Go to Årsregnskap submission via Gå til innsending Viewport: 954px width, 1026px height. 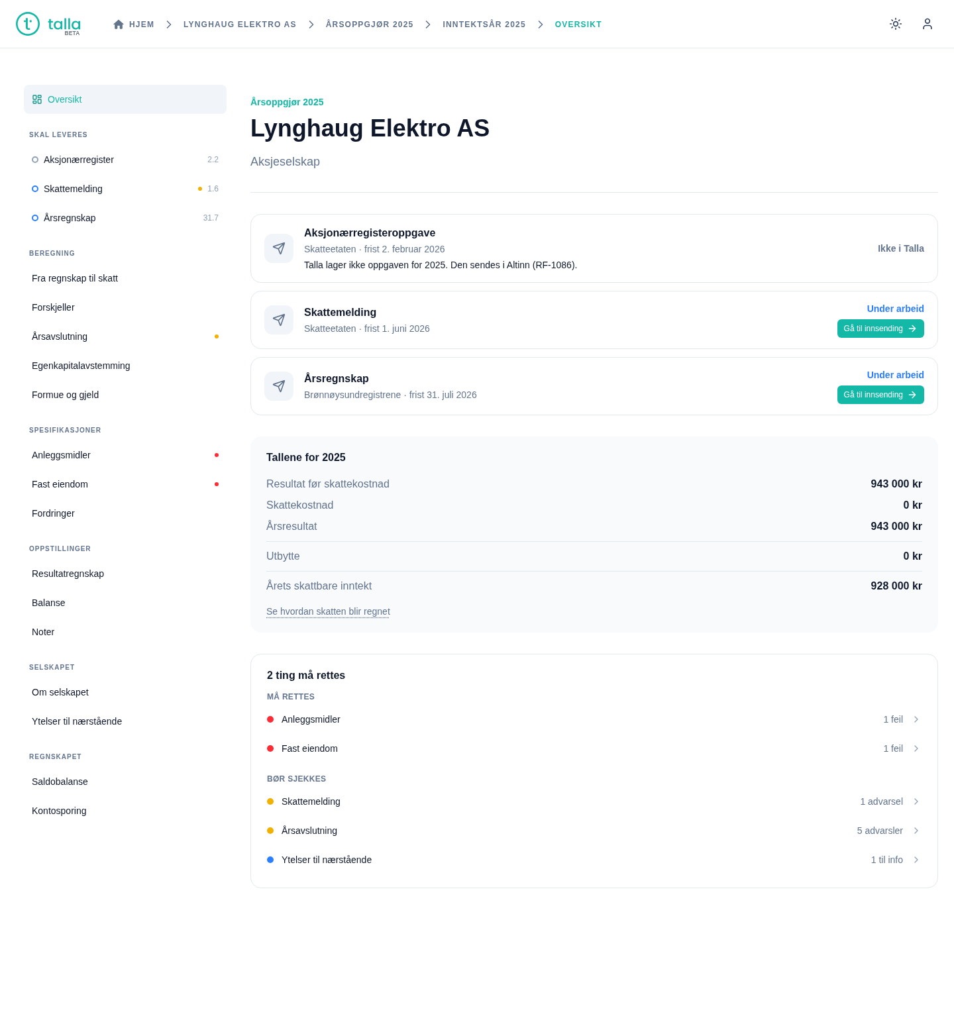tap(880, 395)
